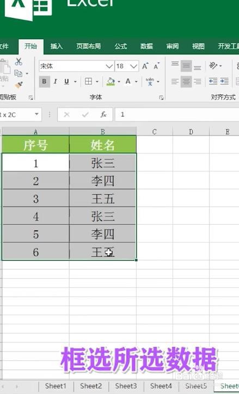
Task: Select column A header
Action: pyautogui.click(x=36, y=131)
